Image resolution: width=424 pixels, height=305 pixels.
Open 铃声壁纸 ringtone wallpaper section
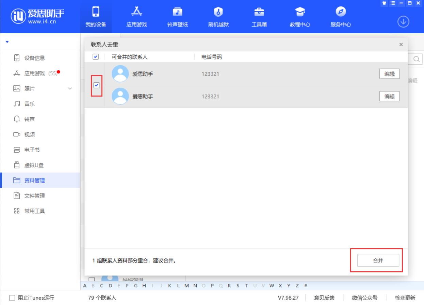[177, 13]
